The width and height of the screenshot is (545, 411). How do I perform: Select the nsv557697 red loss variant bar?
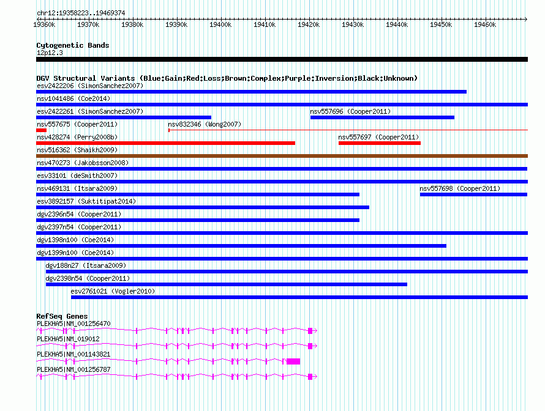click(380, 143)
